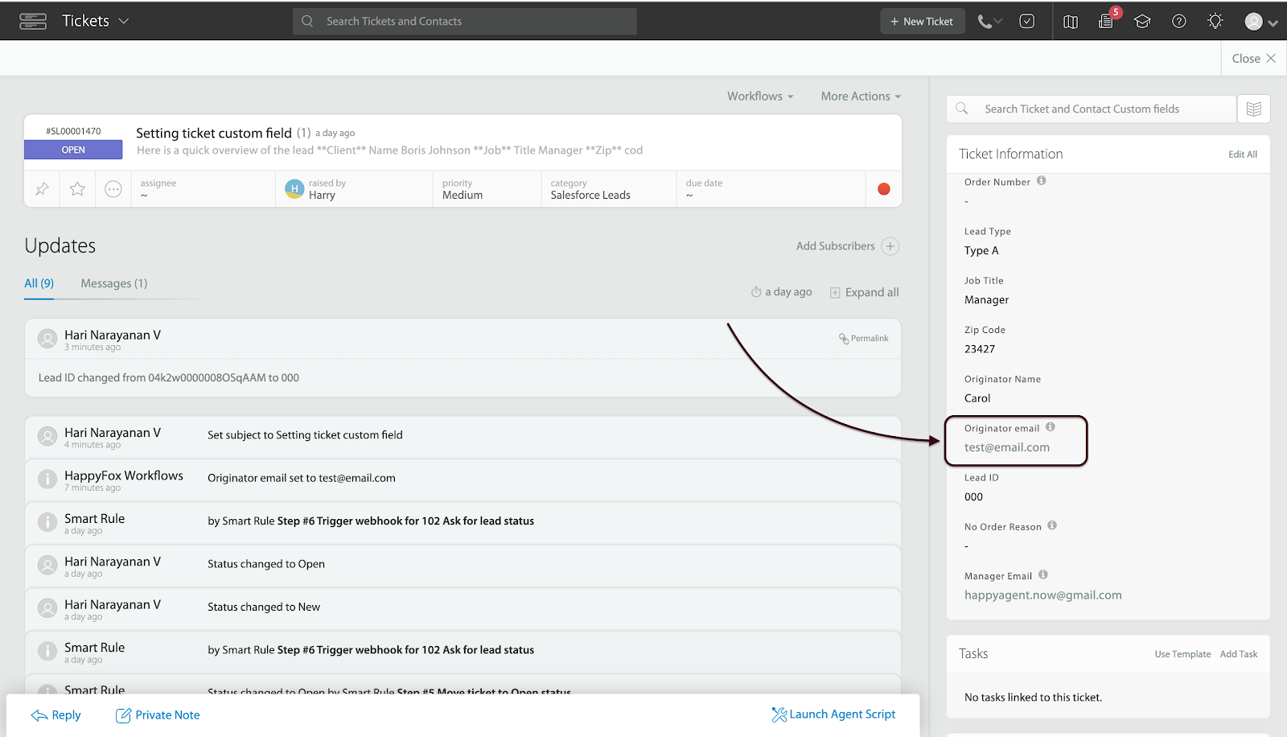Click the phone call icon

[985, 22]
